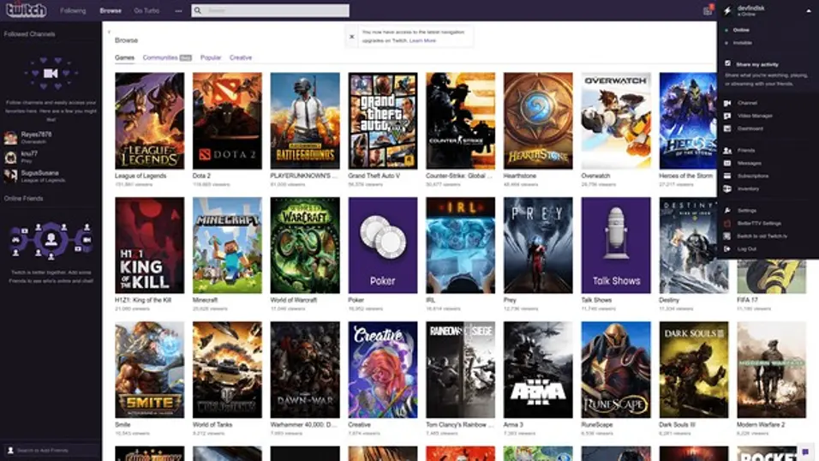Click Go Turbo in top navigation
Image resolution: width=819 pixels, height=461 pixels.
click(x=146, y=10)
